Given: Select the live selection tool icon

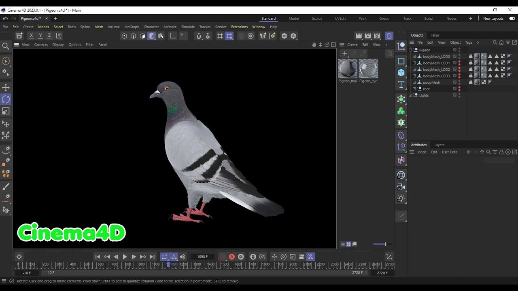Looking at the screenshot, I should point(6,61).
